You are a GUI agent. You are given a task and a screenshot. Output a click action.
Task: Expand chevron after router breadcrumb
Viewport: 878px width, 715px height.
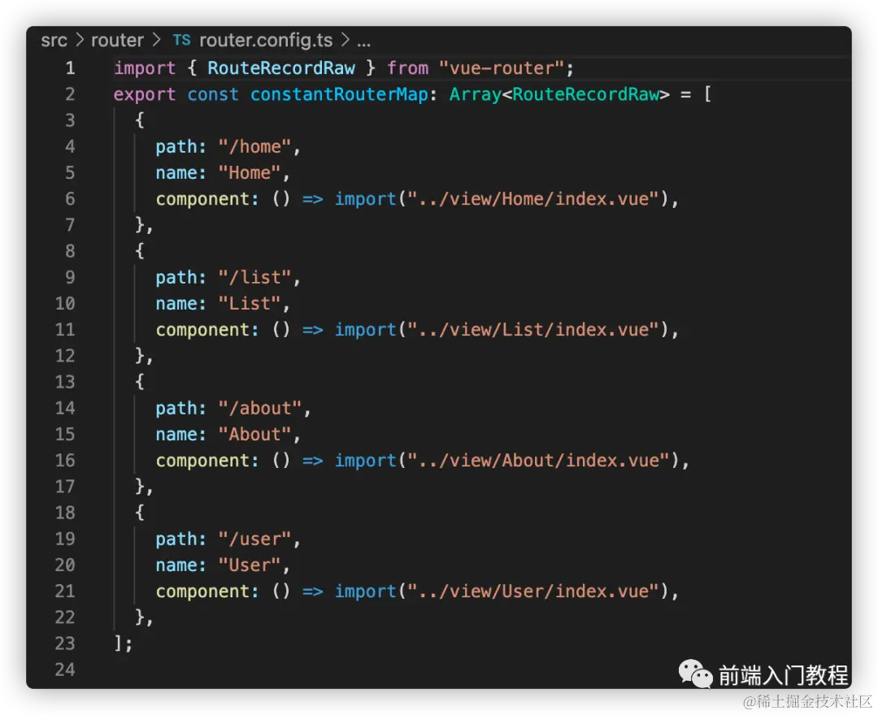[156, 41]
